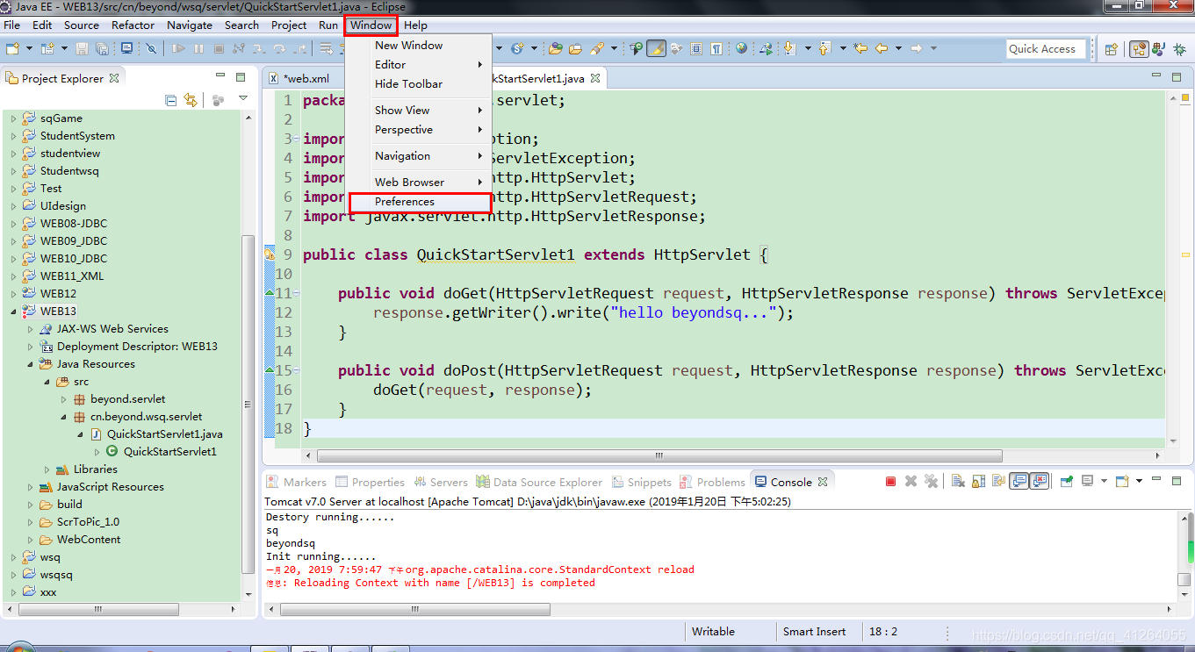The width and height of the screenshot is (1195, 652).
Task: Open the Problems view tab
Action: (712, 482)
